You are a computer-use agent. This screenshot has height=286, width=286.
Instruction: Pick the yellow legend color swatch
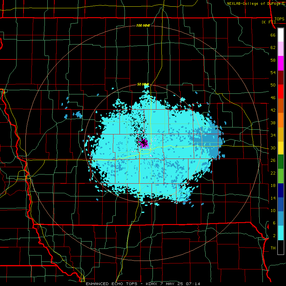(281, 148)
